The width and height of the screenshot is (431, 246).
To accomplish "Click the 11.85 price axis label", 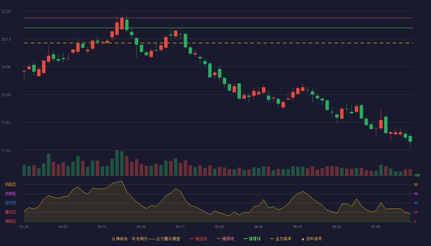I will coord(6,151).
